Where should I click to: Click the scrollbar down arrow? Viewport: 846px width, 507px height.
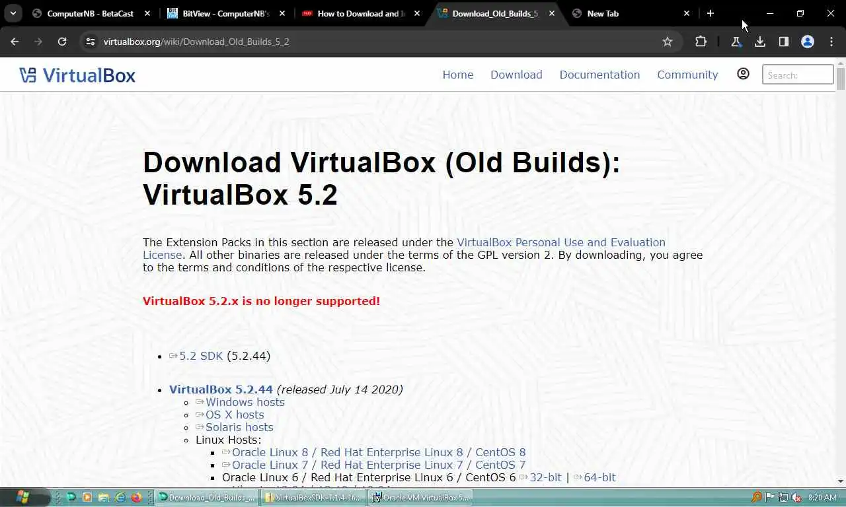(841, 481)
